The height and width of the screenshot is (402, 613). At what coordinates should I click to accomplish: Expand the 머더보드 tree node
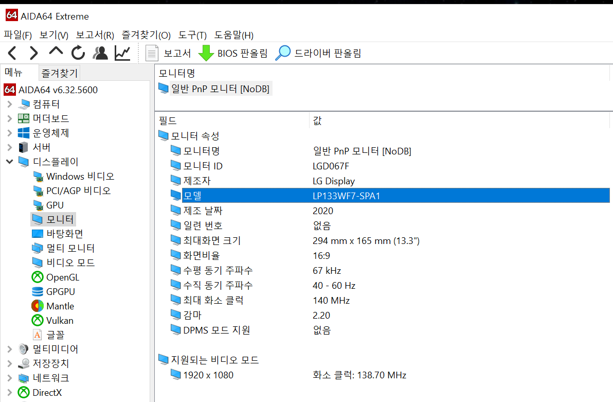point(10,118)
